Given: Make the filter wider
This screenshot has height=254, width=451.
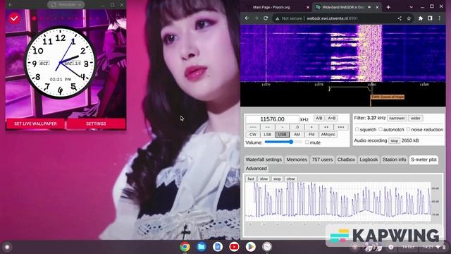Looking at the screenshot, I should point(416,118).
